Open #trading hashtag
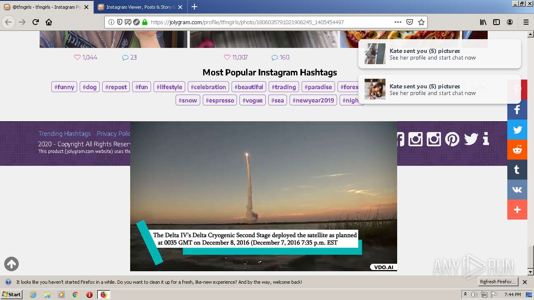 click(284, 87)
